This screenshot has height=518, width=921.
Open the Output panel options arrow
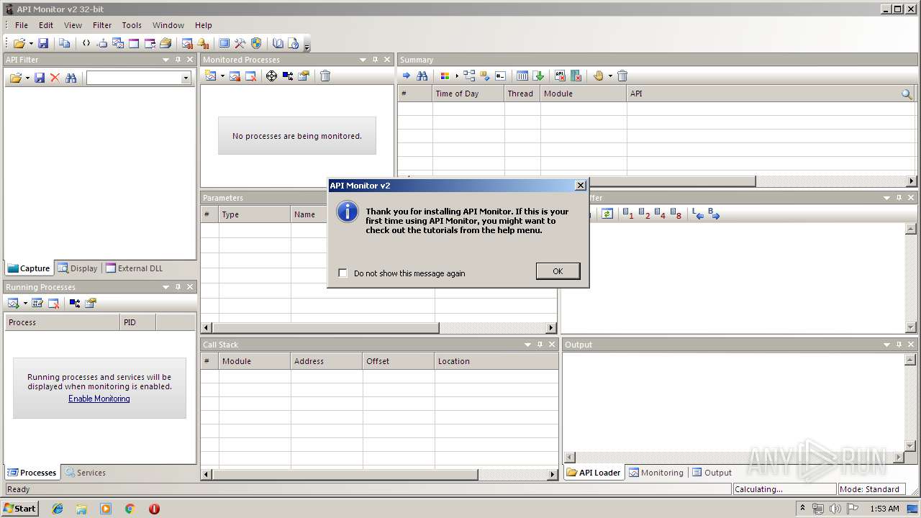[x=886, y=345]
